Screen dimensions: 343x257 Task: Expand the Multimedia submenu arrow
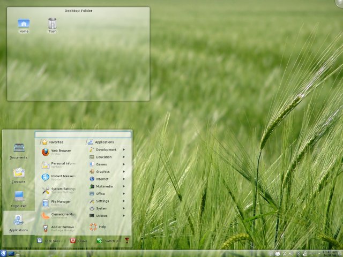(124, 186)
